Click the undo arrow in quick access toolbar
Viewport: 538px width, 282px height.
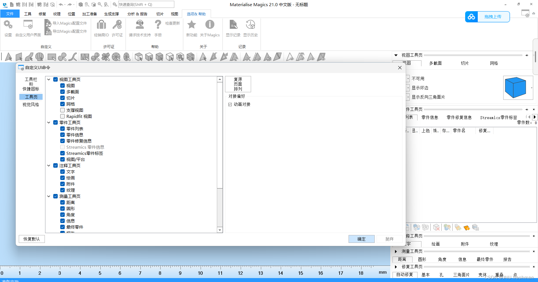coord(61,4)
